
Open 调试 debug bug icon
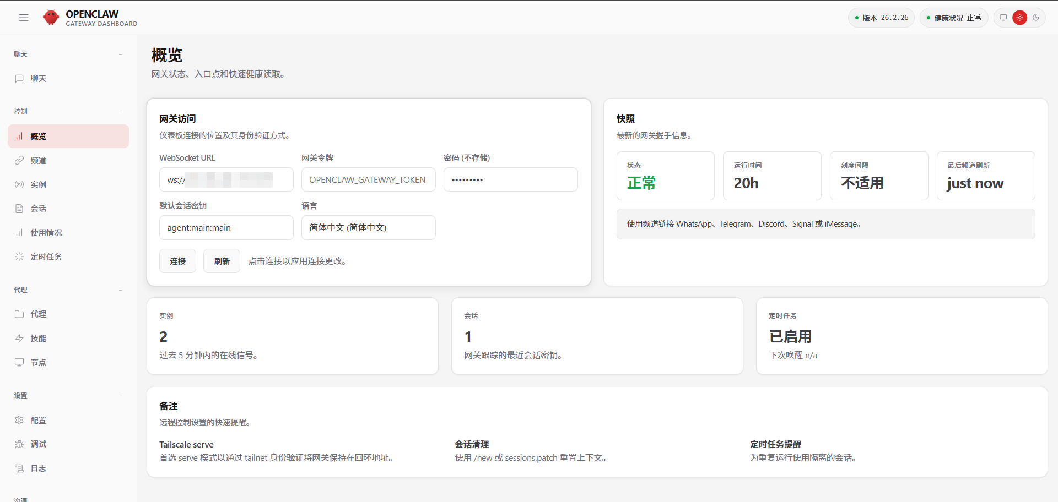pos(19,444)
